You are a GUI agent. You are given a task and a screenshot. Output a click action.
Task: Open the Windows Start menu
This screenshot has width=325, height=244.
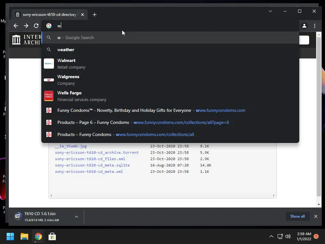pyautogui.click(x=10, y=236)
